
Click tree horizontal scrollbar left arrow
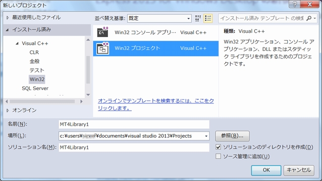pos(6,101)
